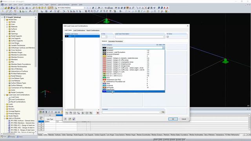251x141 pixels.
Task: Open the Add-on Modules menu
Action: (64, 5)
